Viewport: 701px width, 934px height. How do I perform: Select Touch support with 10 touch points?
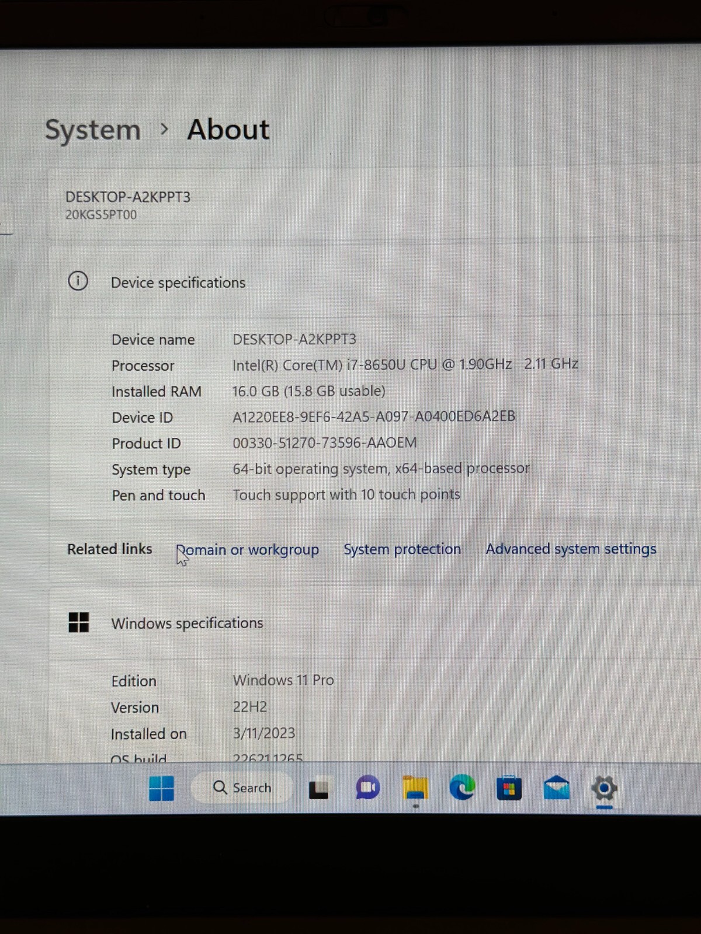(346, 494)
